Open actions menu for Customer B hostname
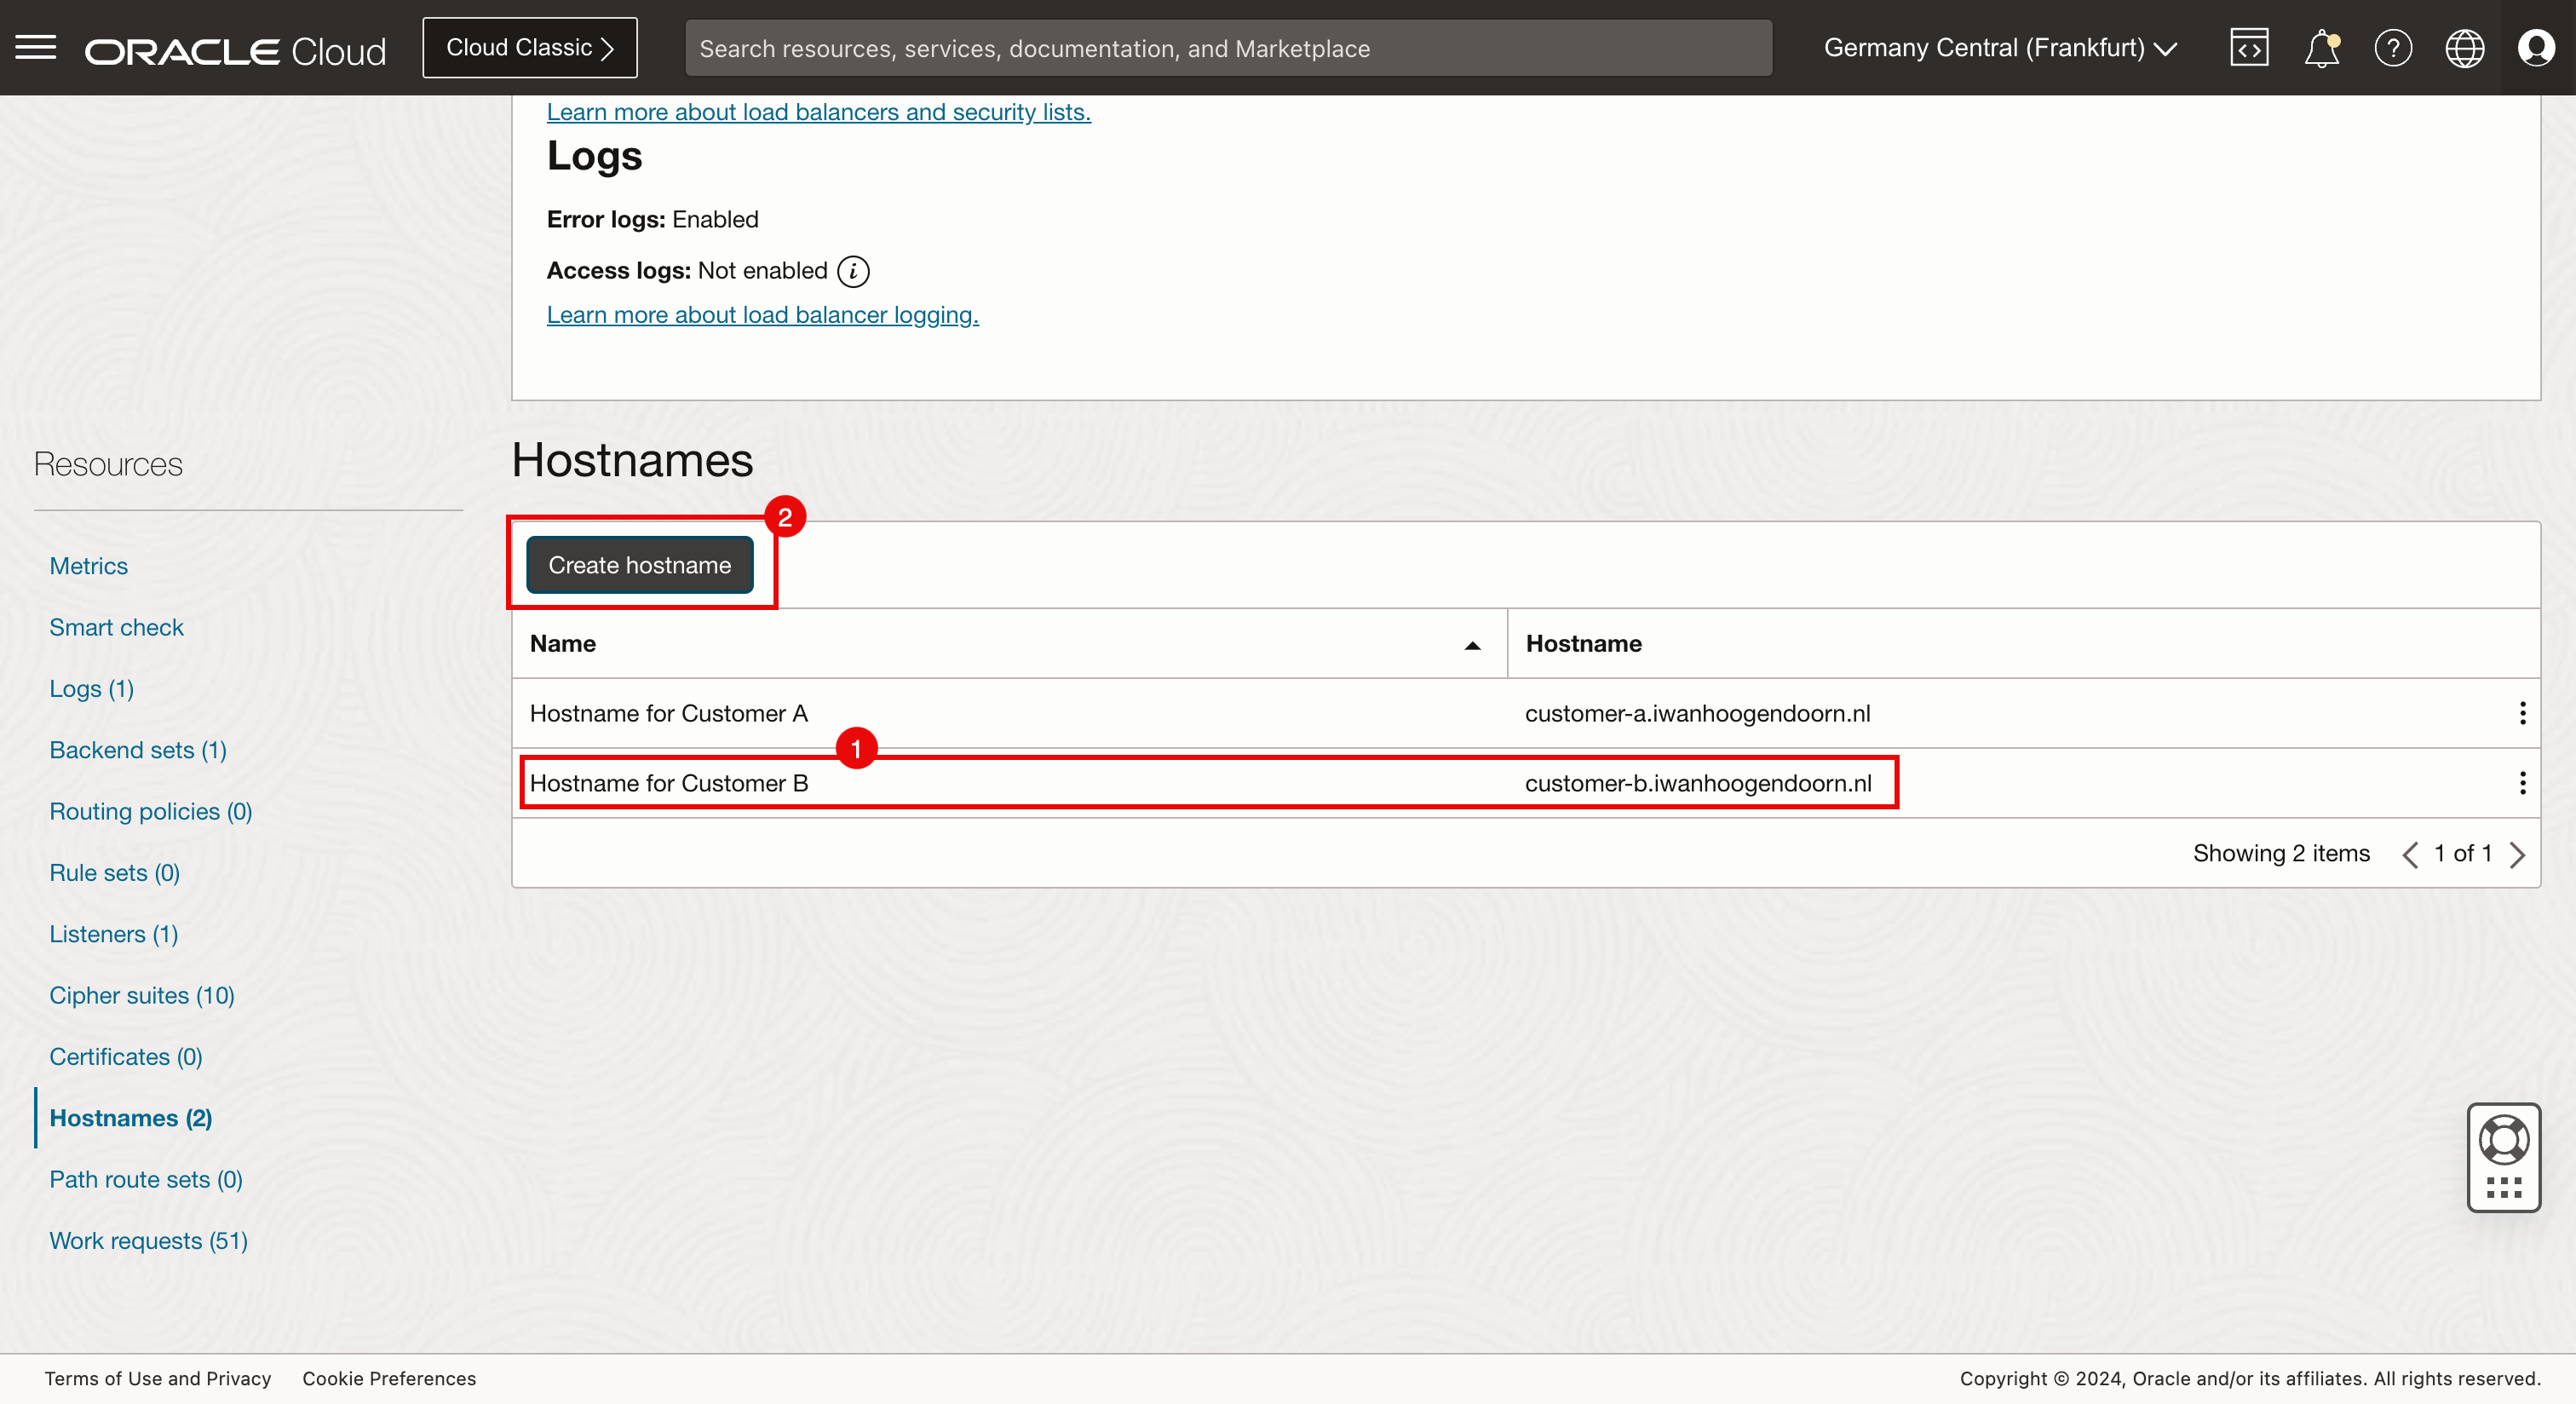This screenshot has width=2576, height=1404. tap(2522, 783)
